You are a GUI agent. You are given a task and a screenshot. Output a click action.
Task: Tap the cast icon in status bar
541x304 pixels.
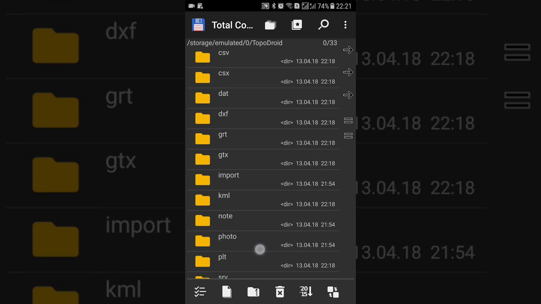(x=265, y=6)
